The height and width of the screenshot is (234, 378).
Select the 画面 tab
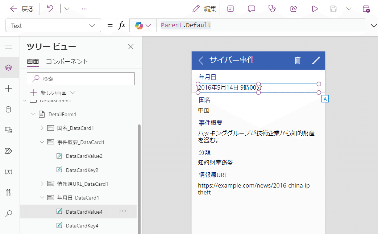point(33,62)
